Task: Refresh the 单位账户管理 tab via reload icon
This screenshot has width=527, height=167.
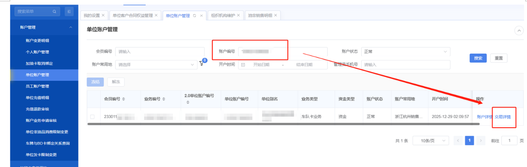Action: pyautogui.click(x=195, y=15)
